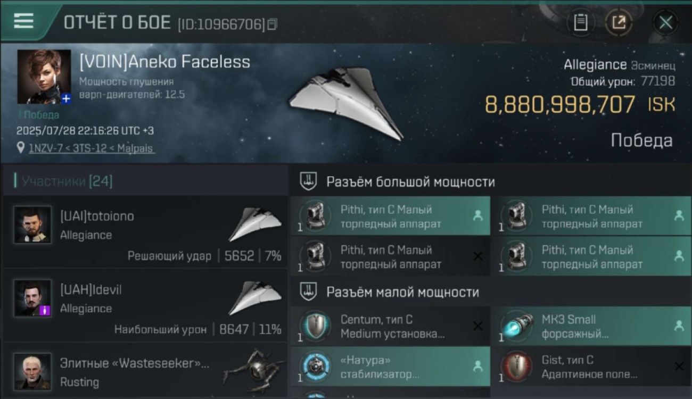Open the clipboard report icon
Viewport: 692px width, 399px height.
pyautogui.click(x=580, y=22)
